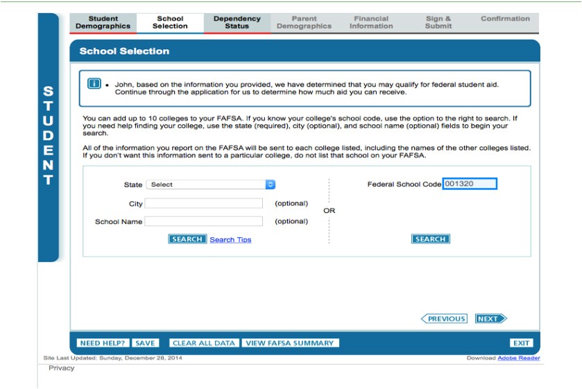Click the Federal School Code field
This screenshot has width=582, height=389.
(x=470, y=184)
